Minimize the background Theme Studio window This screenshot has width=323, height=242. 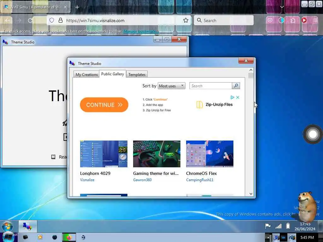(x=158, y=39)
